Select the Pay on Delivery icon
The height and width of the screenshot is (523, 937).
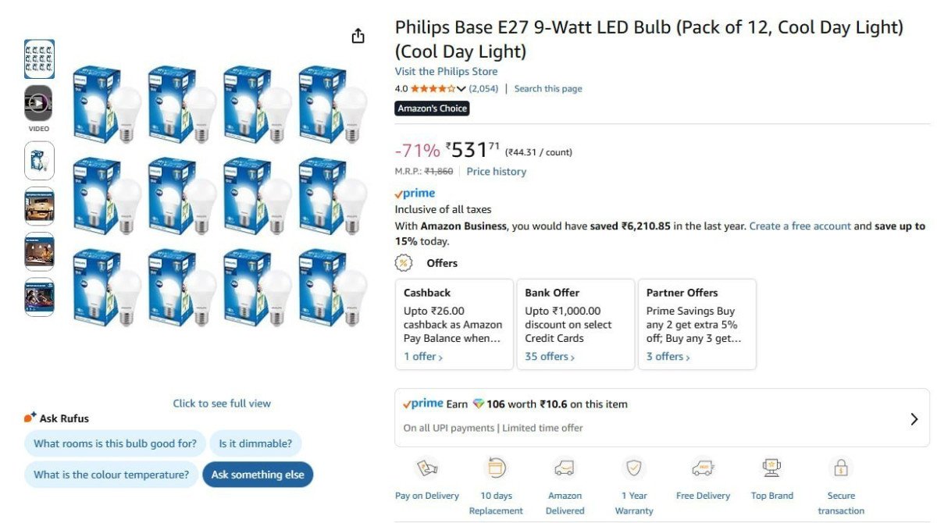coord(426,469)
